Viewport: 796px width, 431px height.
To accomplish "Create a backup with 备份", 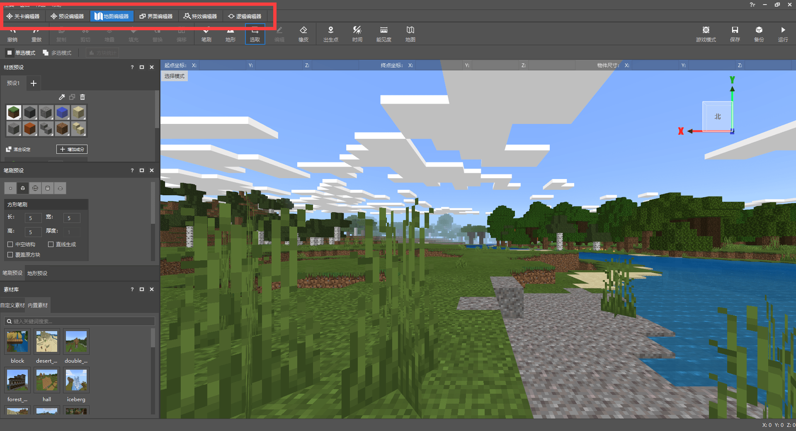I will [759, 34].
